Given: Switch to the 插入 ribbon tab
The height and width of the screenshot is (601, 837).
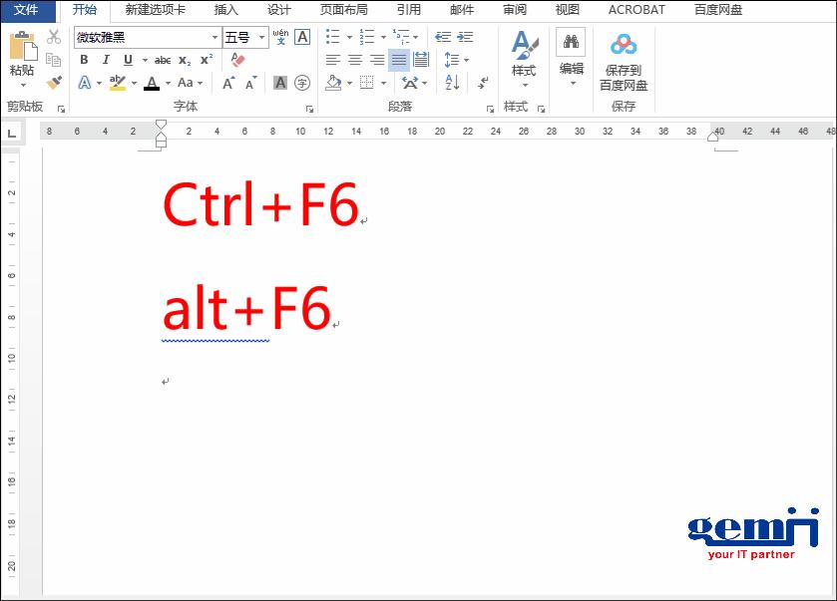Looking at the screenshot, I should [225, 10].
